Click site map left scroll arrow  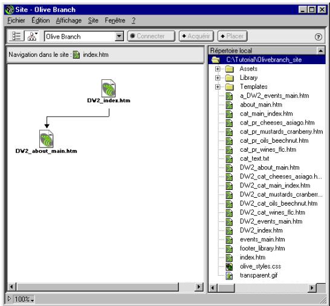(12, 287)
